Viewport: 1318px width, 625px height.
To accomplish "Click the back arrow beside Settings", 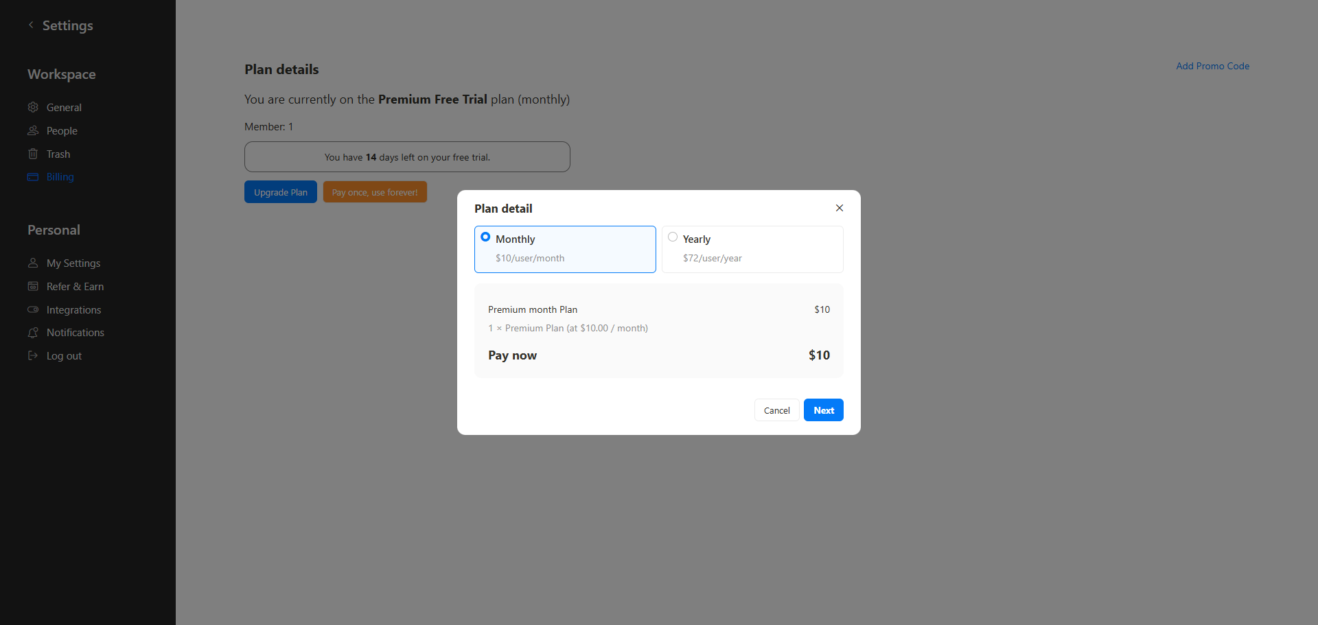I will (31, 25).
